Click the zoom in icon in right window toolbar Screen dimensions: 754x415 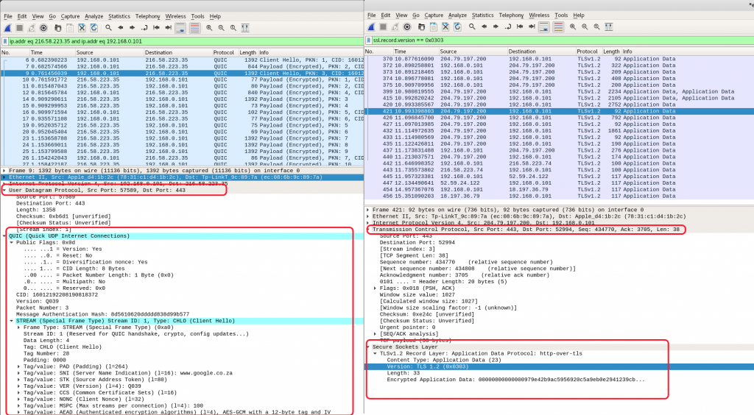click(x=573, y=27)
